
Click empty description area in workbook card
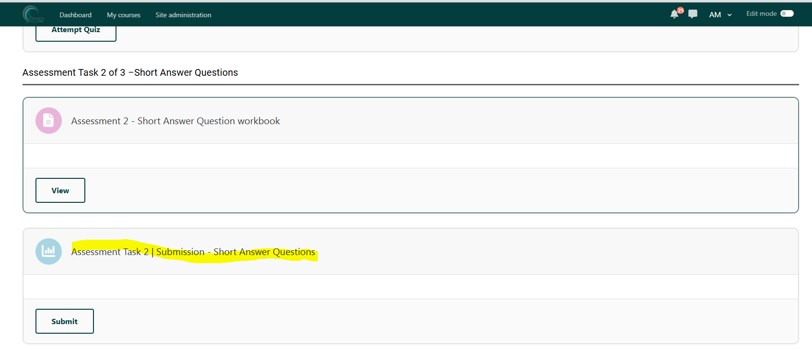(410, 156)
